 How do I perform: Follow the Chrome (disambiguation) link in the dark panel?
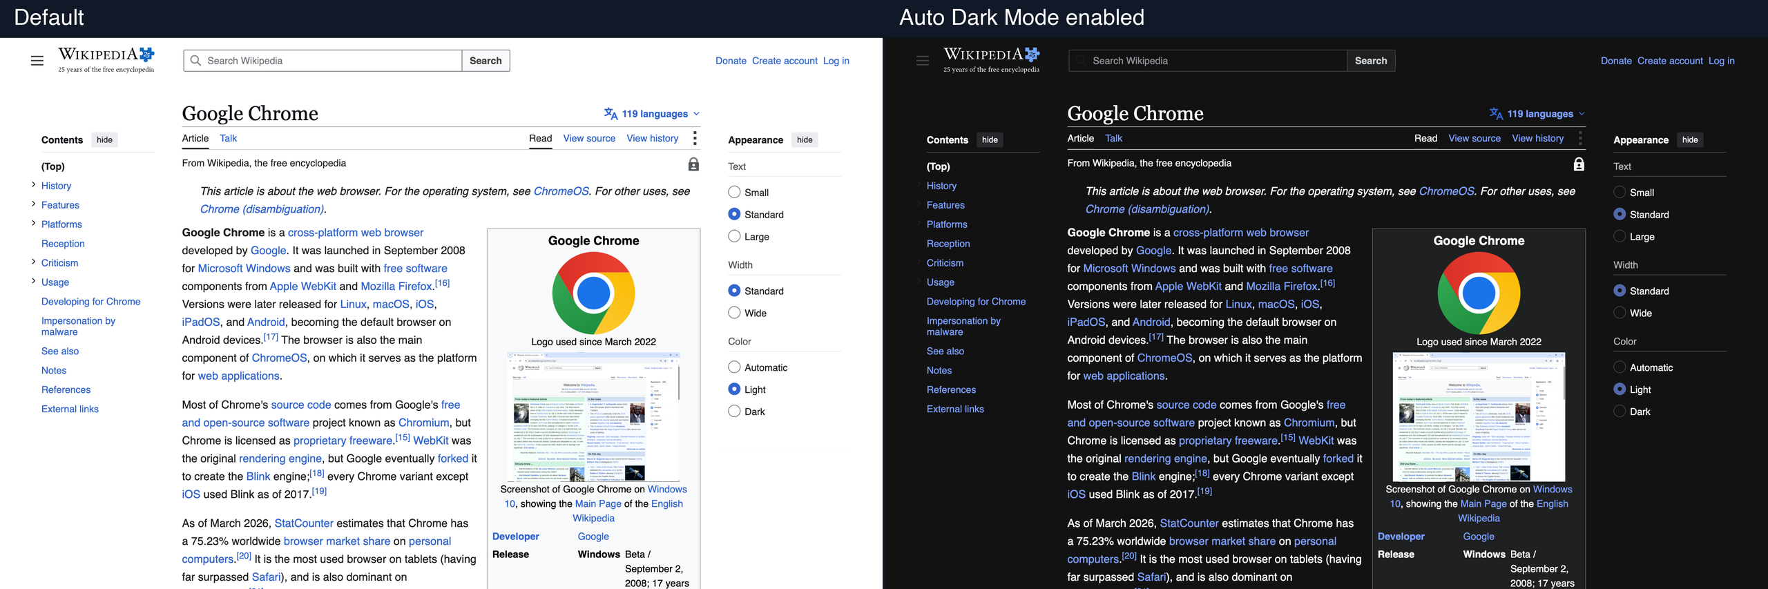point(1147,209)
